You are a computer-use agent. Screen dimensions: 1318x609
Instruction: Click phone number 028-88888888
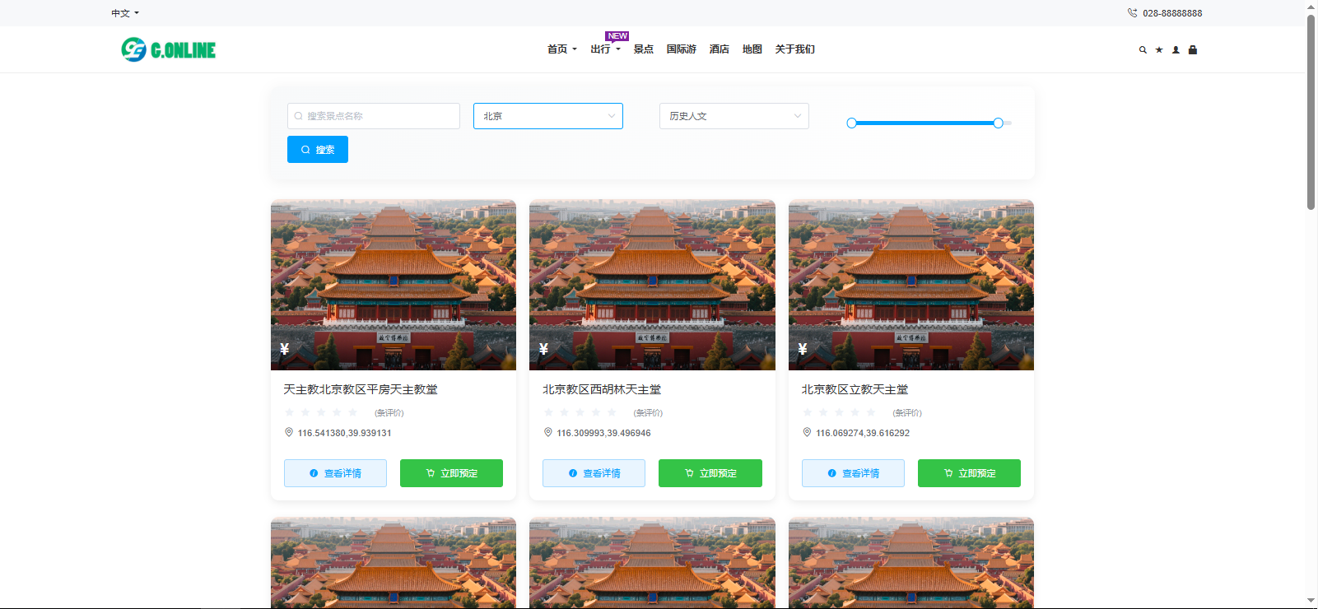click(1172, 13)
